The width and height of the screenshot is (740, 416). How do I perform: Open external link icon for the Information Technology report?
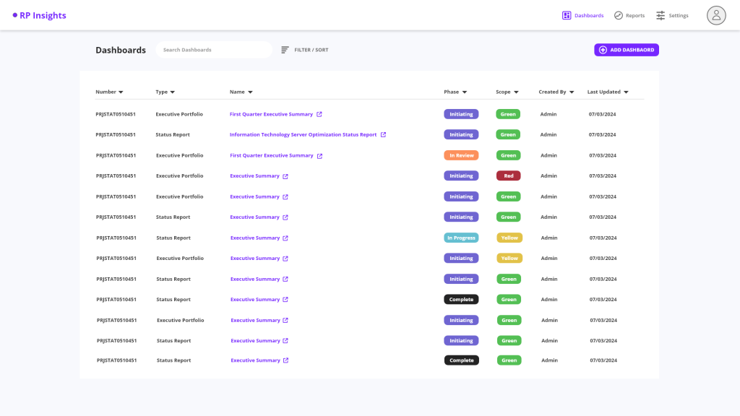pos(383,134)
